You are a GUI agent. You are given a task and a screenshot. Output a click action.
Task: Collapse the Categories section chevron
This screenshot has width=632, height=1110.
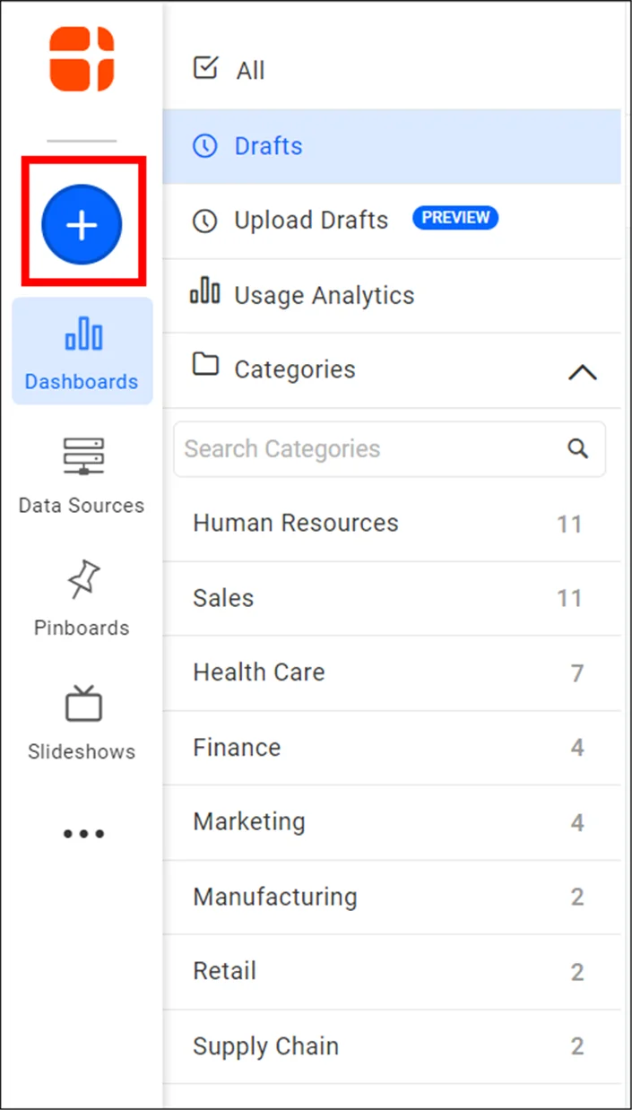coord(584,371)
